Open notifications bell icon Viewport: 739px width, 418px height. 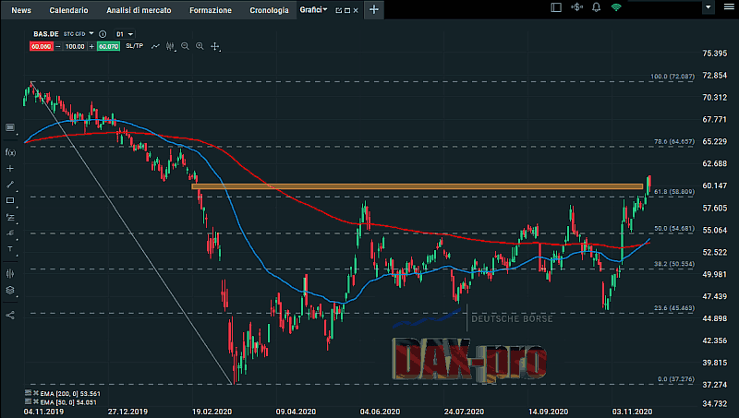point(596,7)
